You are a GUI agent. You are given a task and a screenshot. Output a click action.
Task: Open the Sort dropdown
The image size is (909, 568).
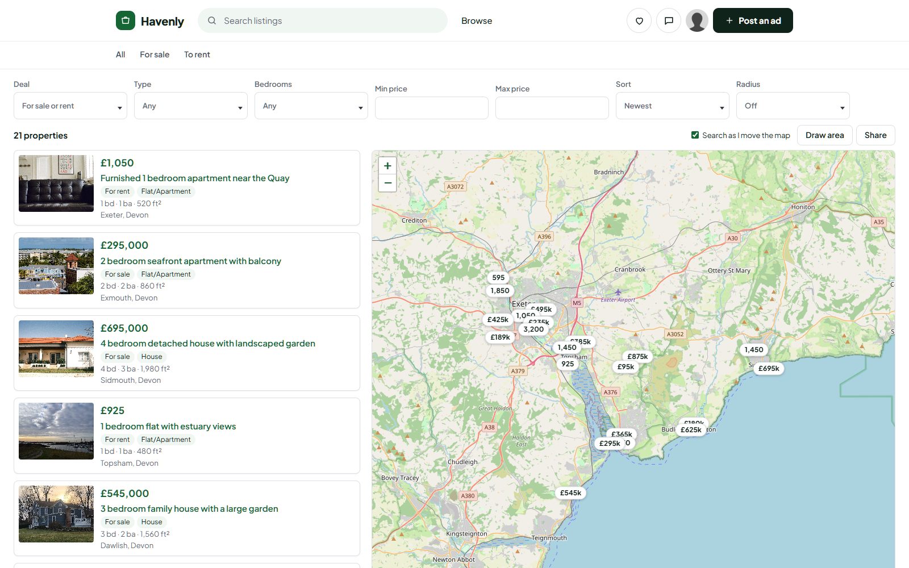(x=673, y=106)
